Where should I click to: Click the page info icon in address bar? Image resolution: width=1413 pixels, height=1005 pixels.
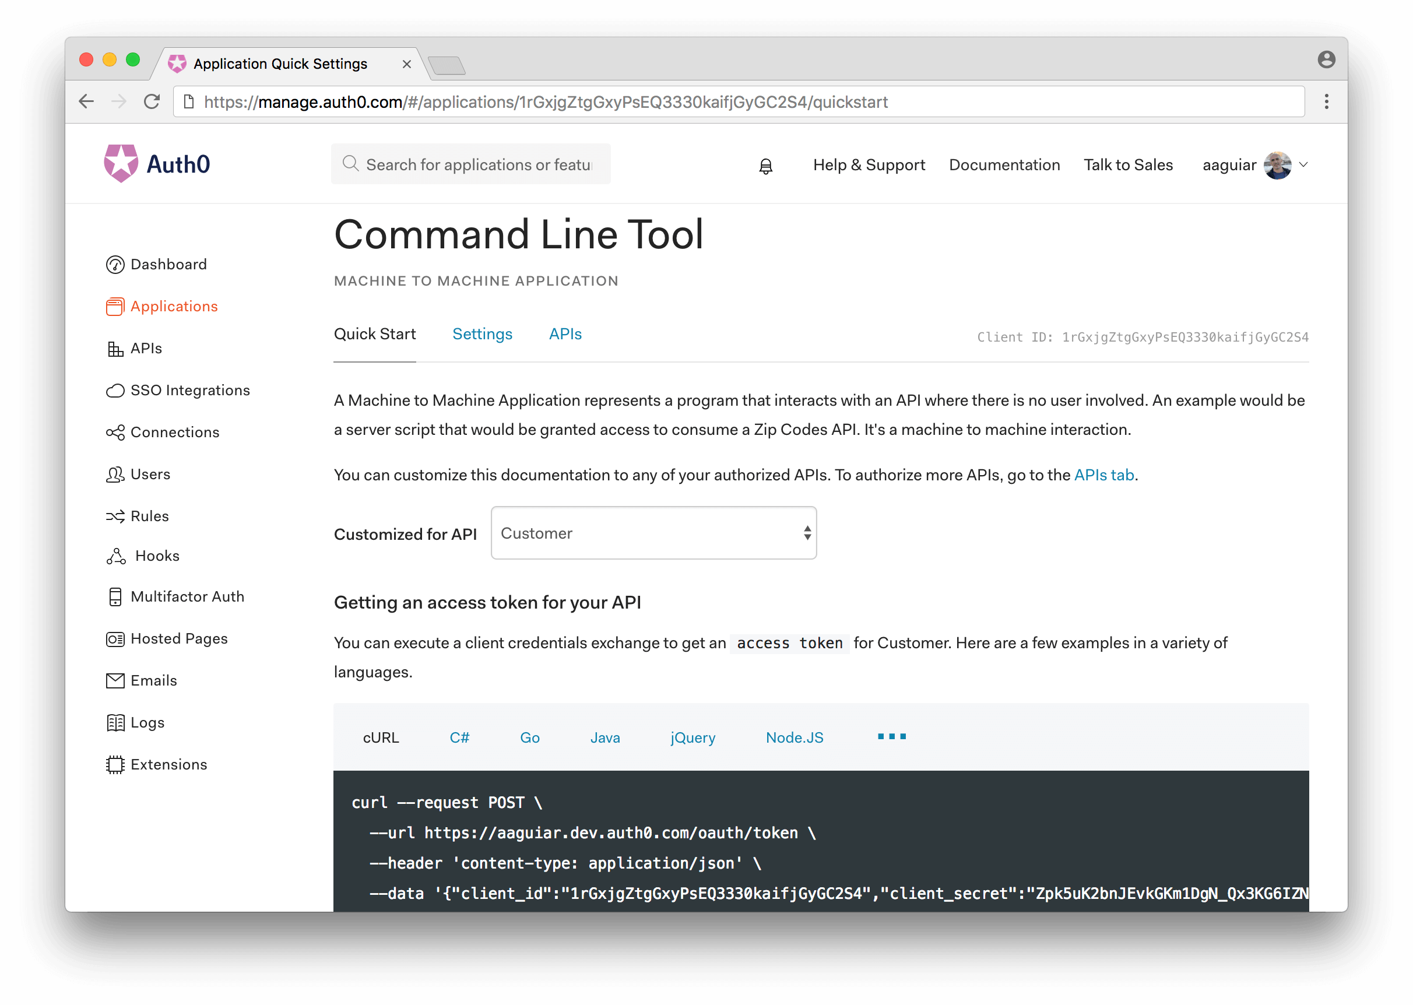pos(189,101)
